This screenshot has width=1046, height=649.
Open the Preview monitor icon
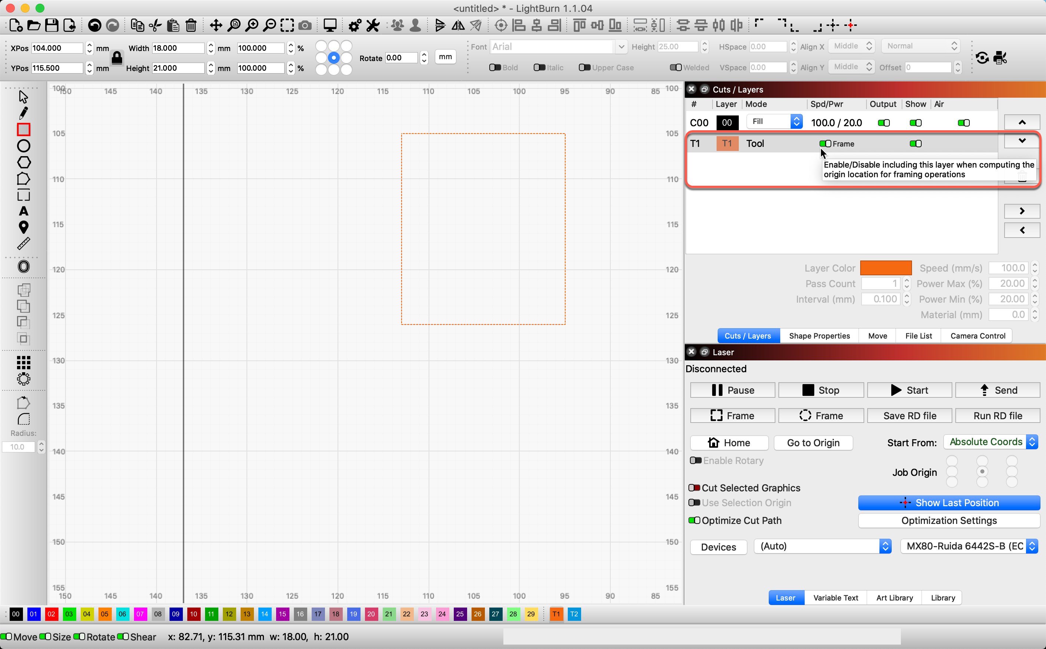pos(330,25)
